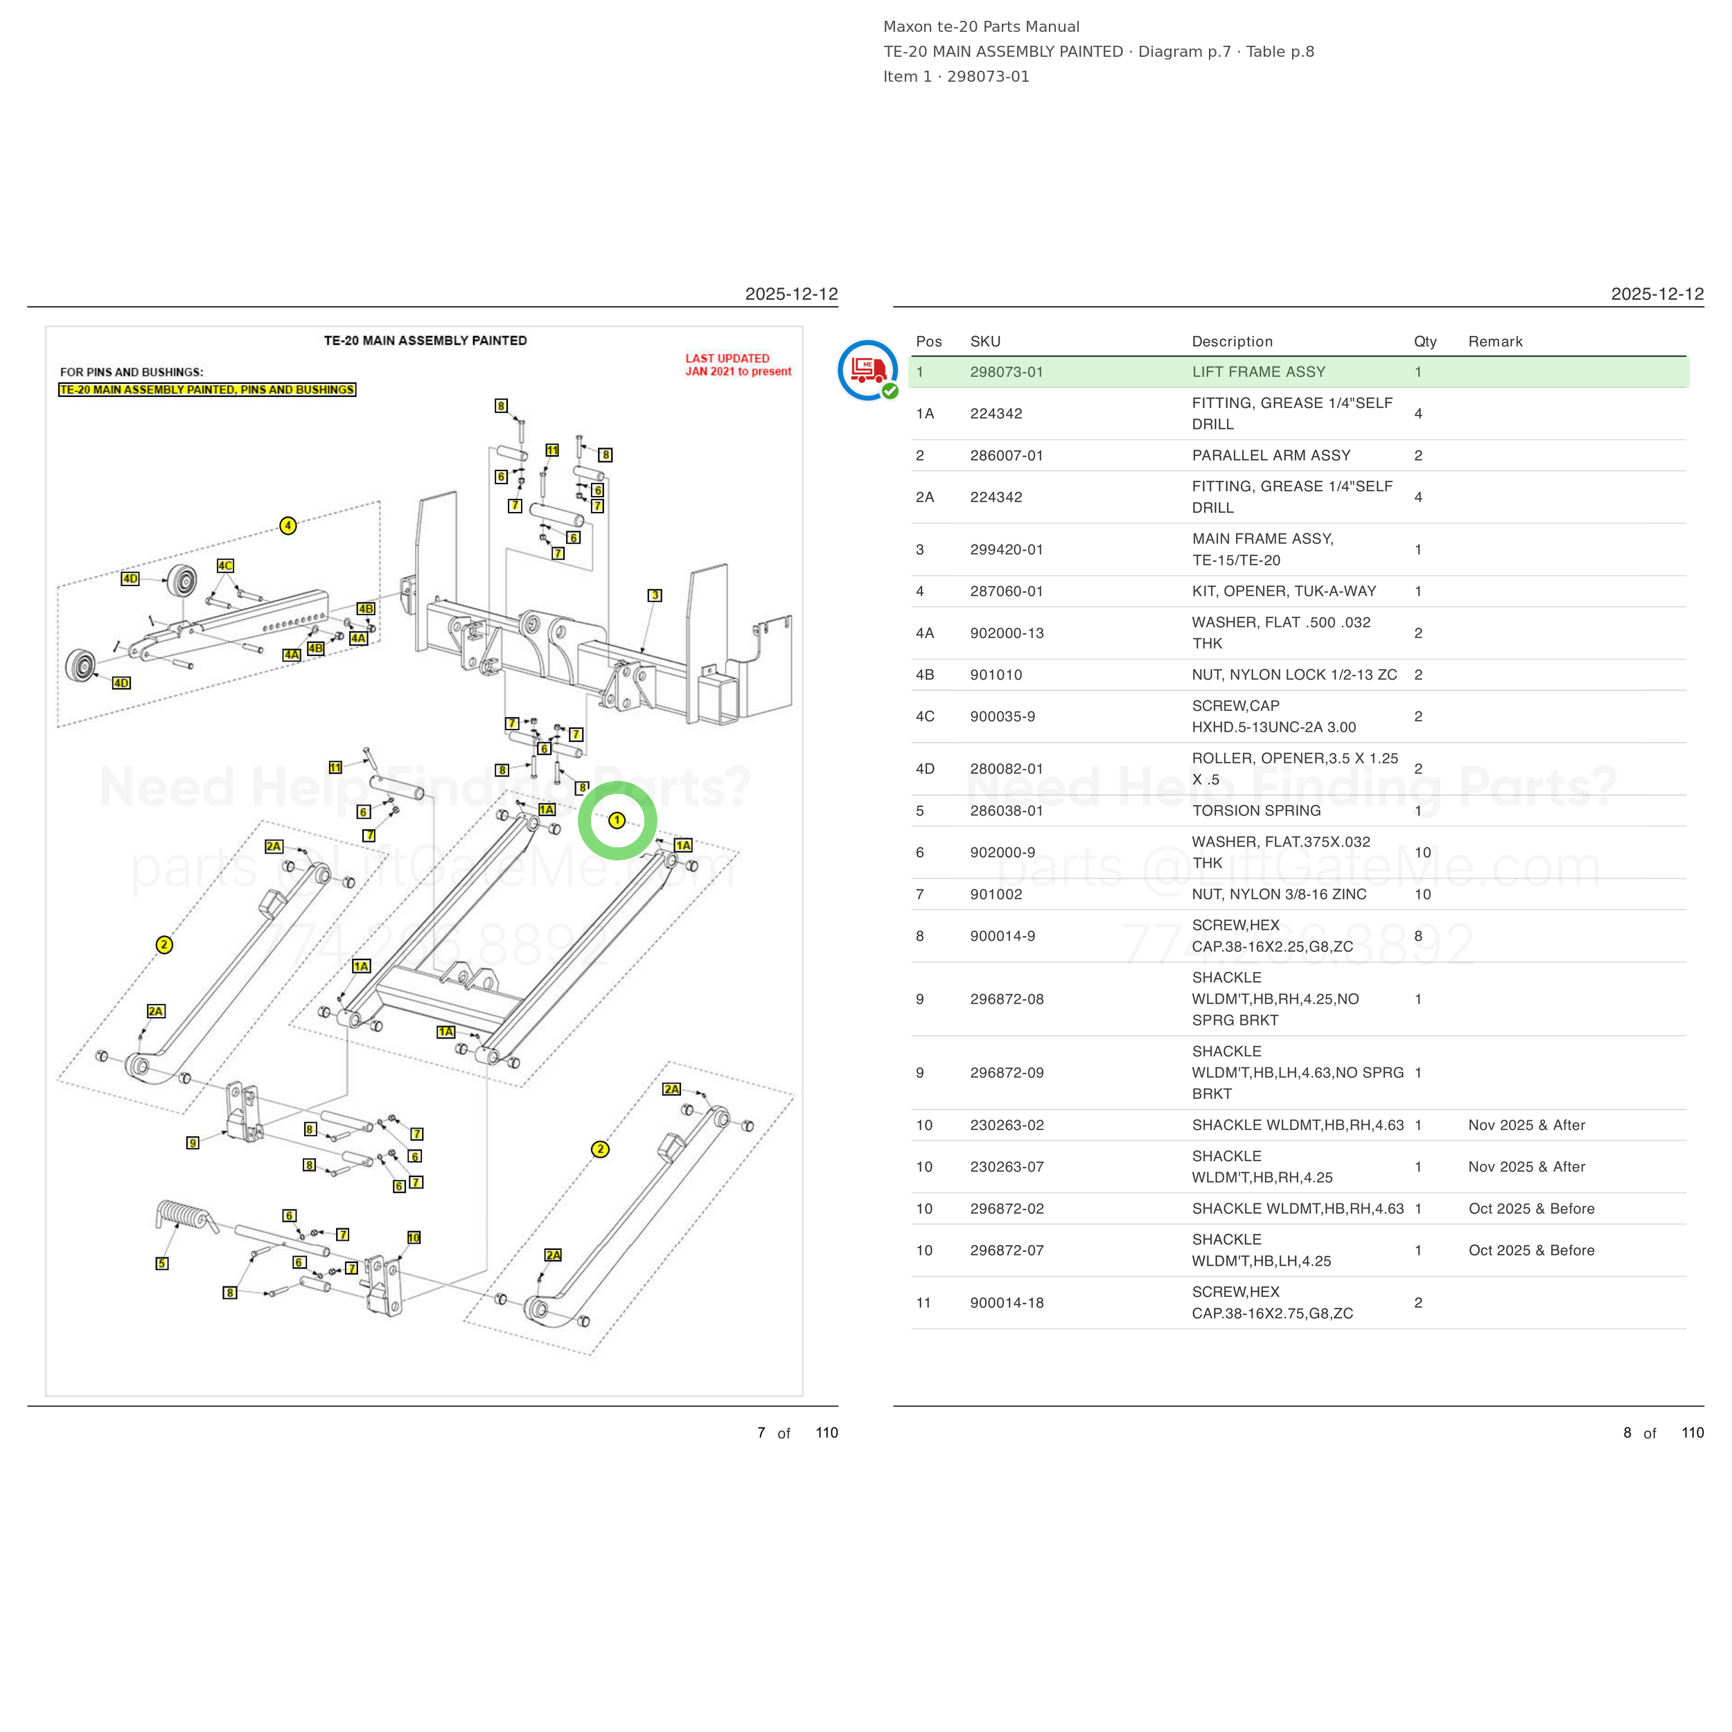The image size is (1732, 1732).
Task: Click callout 4C on the opener arm
Action: coord(225,566)
